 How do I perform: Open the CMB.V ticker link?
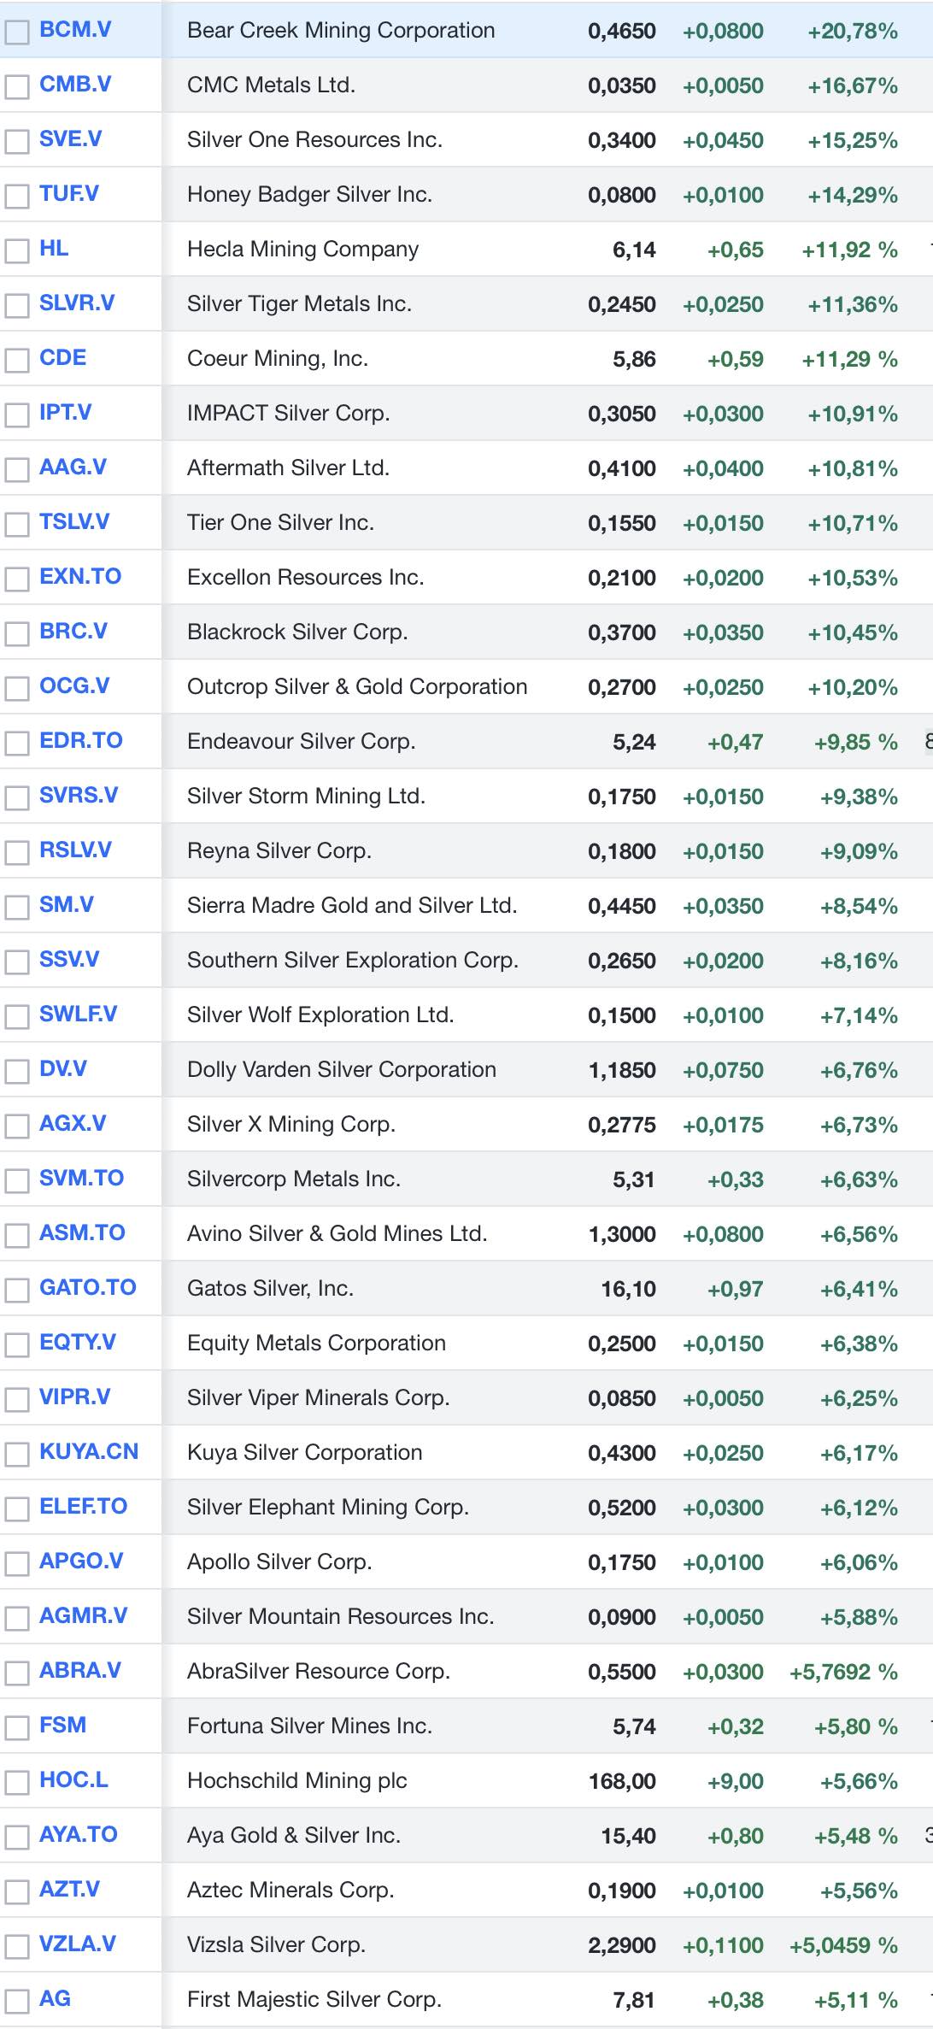(x=75, y=85)
